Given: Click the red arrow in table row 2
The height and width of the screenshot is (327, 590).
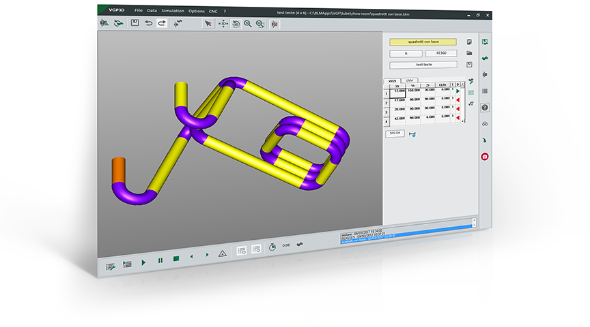Looking at the screenshot, I should [458, 100].
